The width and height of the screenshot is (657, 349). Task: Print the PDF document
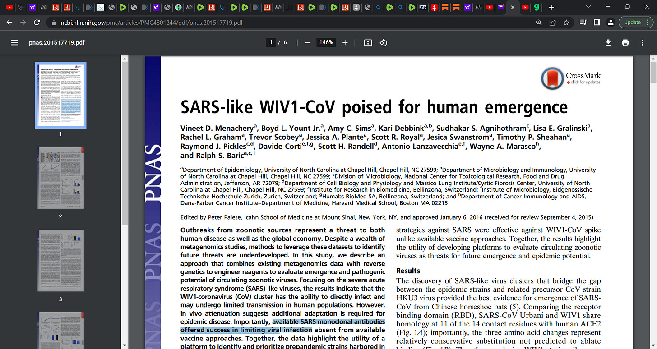pos(625,42)
